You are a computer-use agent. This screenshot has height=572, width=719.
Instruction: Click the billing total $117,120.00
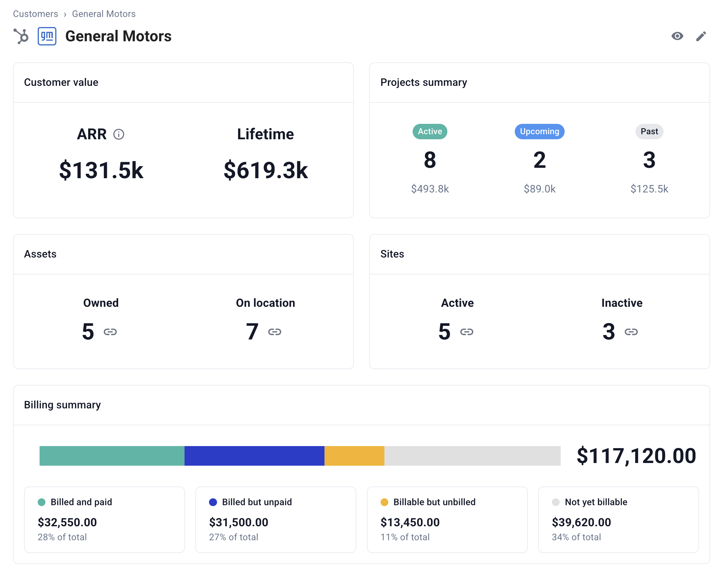(636, 456)
